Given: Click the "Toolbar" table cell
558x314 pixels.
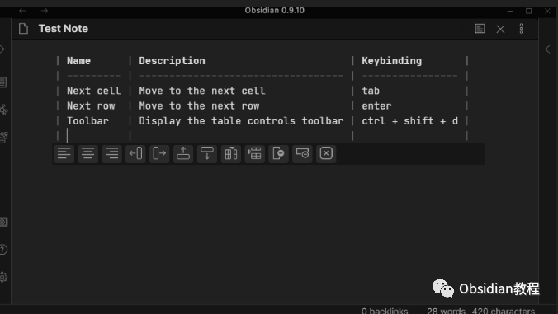Looking at the screenshot, I should 87,121.
